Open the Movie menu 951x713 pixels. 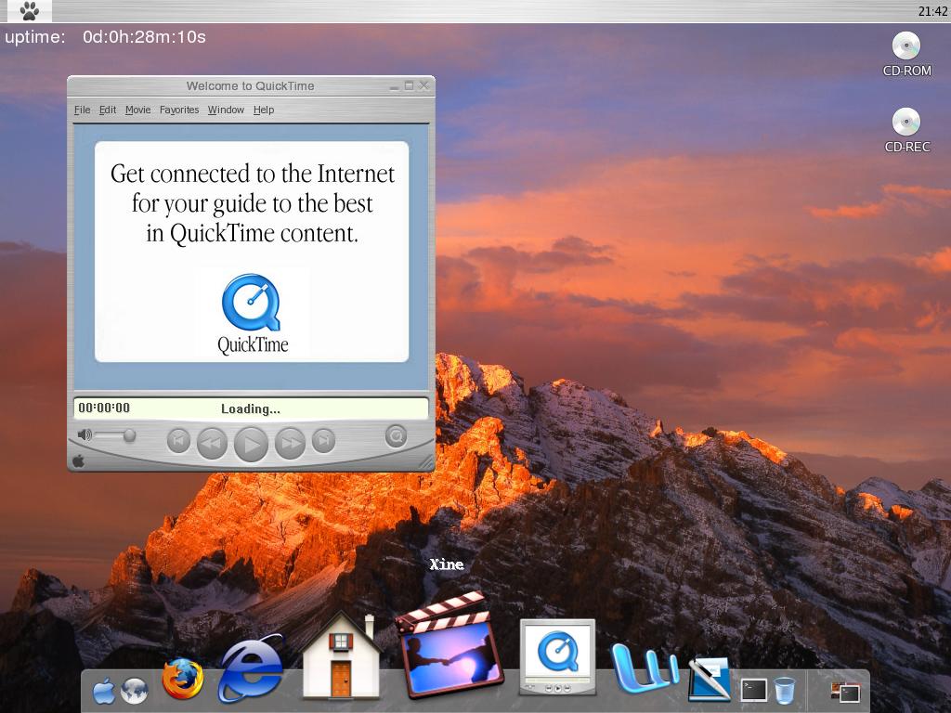click(x=137, y=110)
